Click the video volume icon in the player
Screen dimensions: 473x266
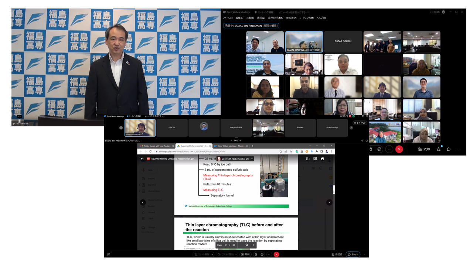tap(17, 123)
